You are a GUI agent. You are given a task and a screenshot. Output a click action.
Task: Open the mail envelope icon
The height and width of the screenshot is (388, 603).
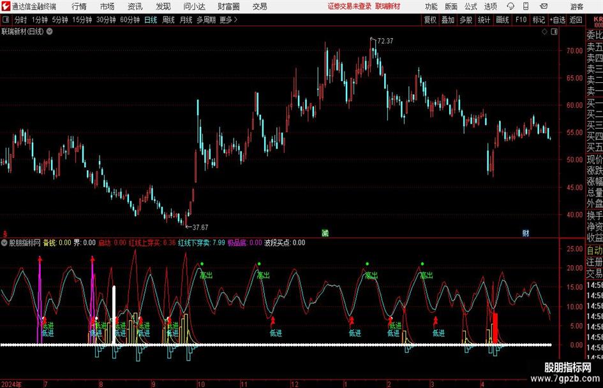coord(544,6)
